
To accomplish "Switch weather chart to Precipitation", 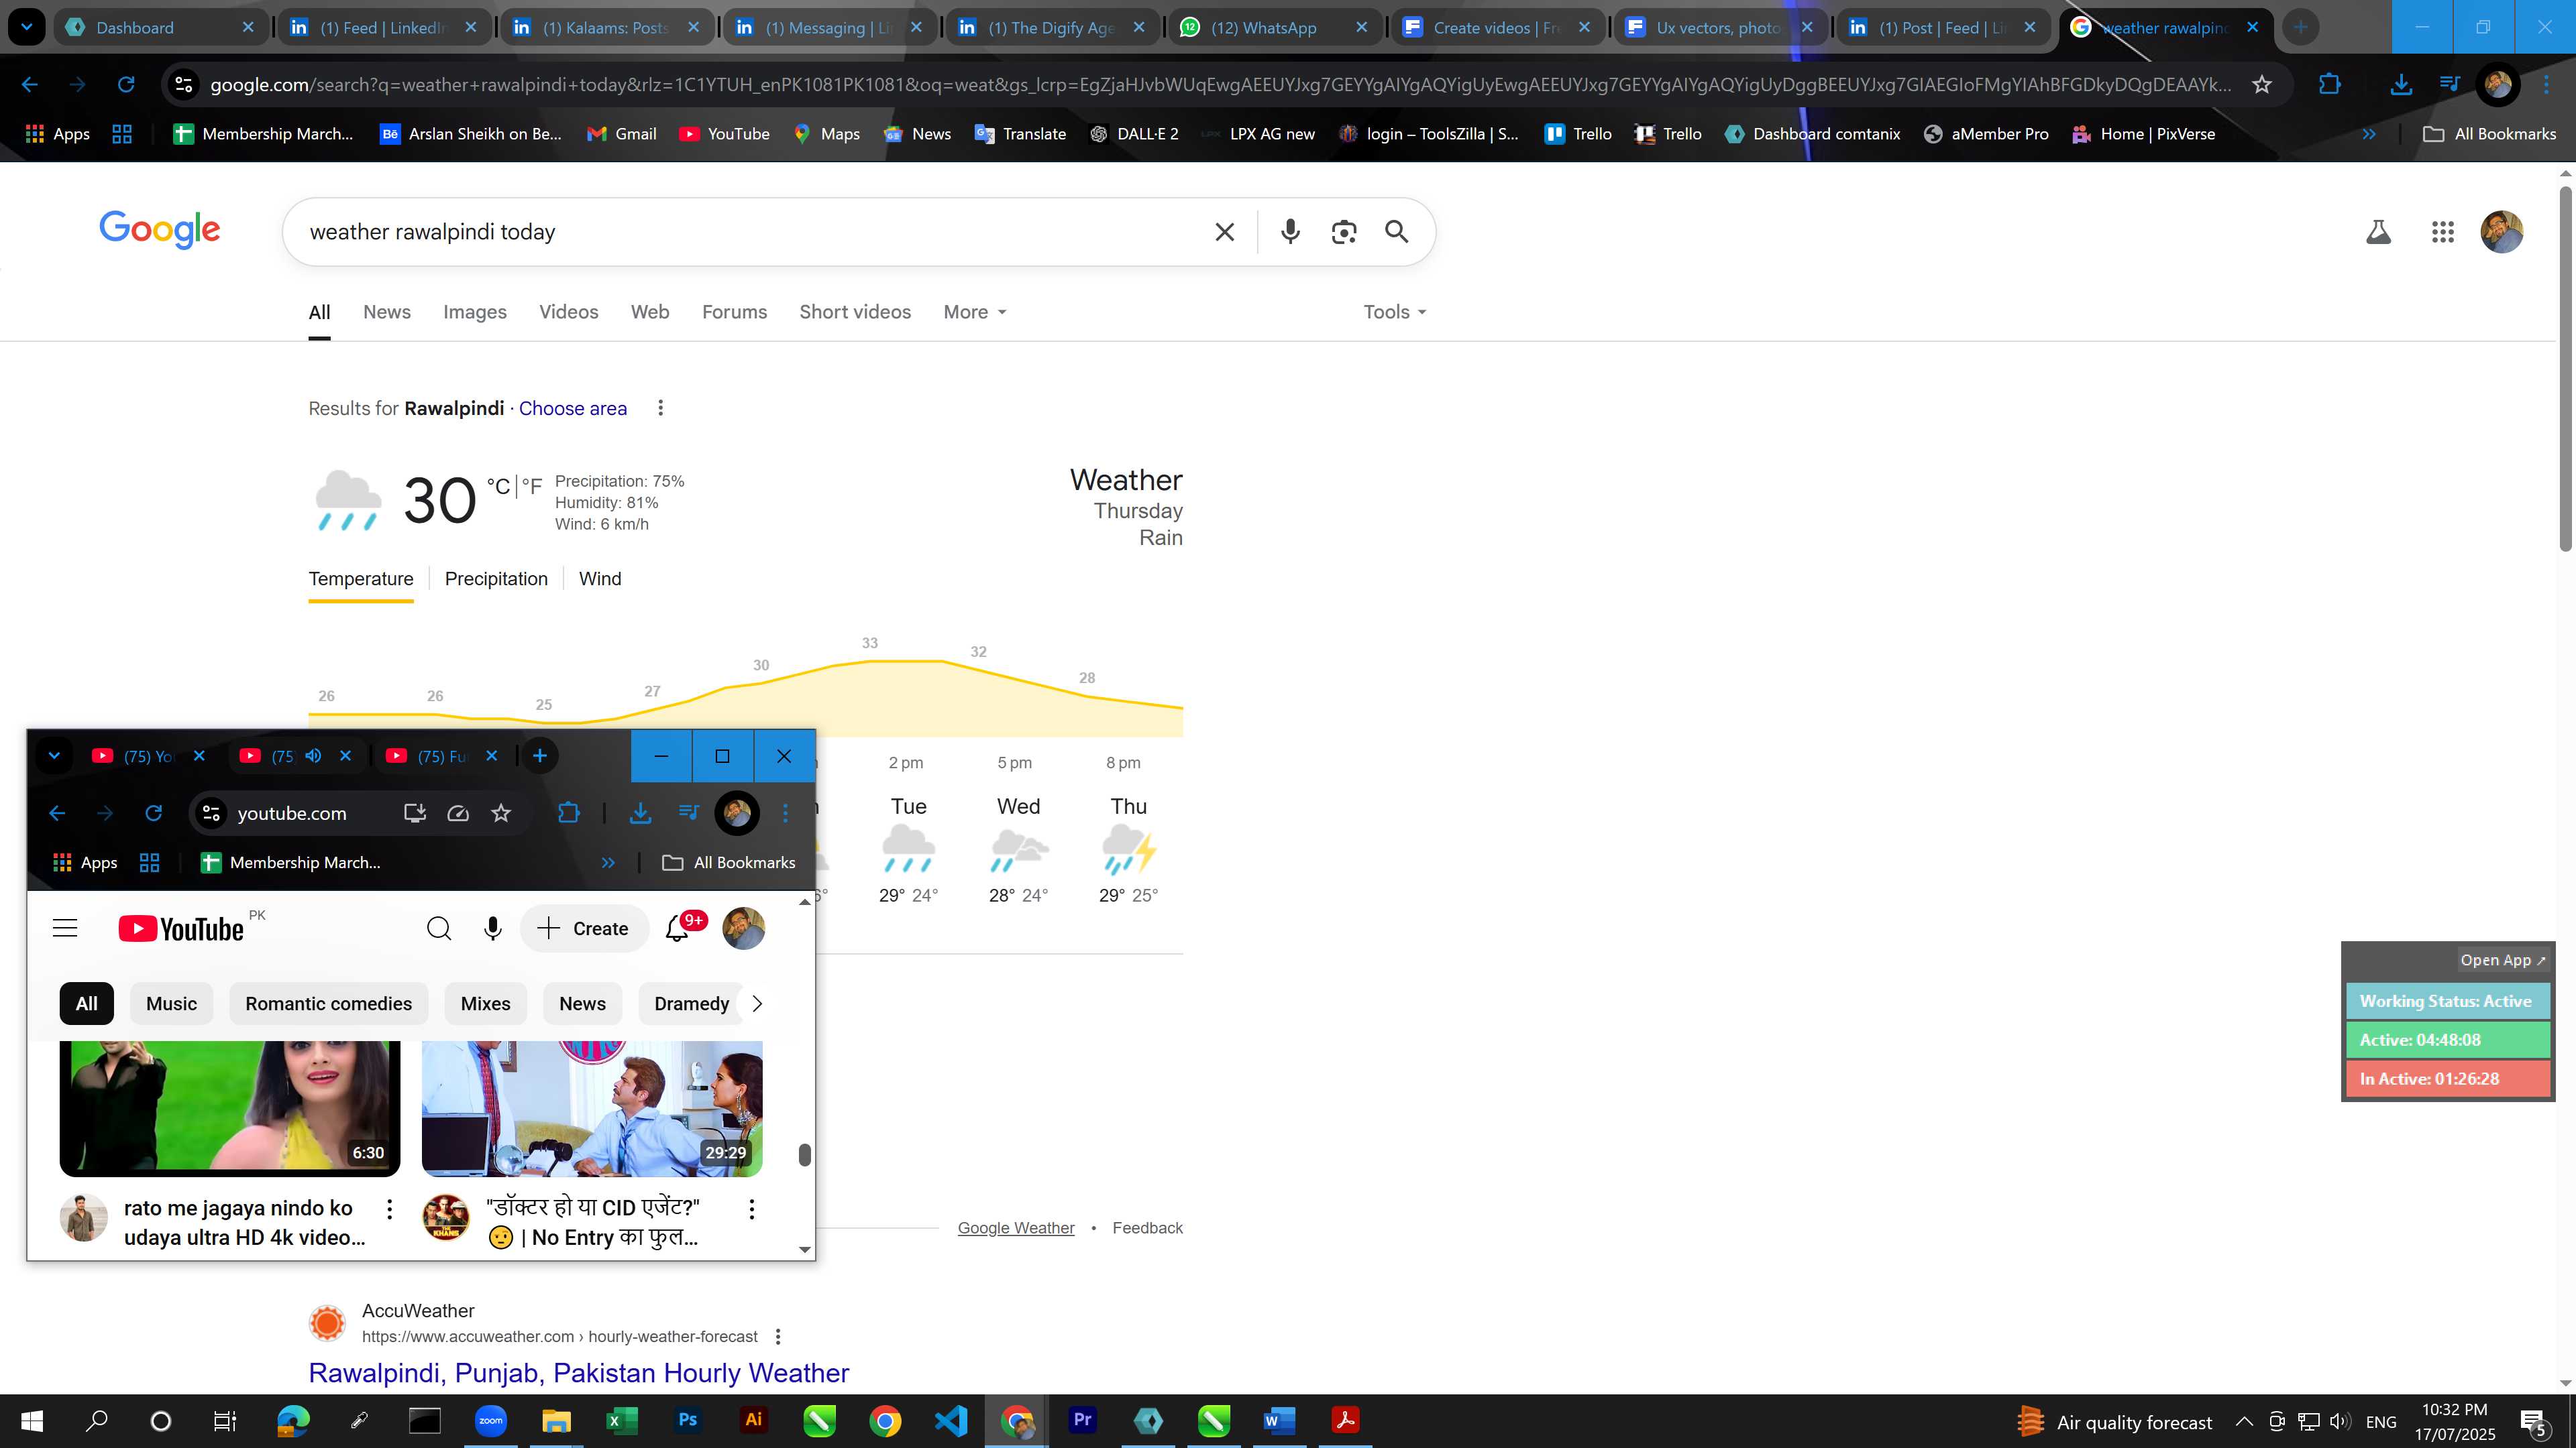I will click(496, 579).
